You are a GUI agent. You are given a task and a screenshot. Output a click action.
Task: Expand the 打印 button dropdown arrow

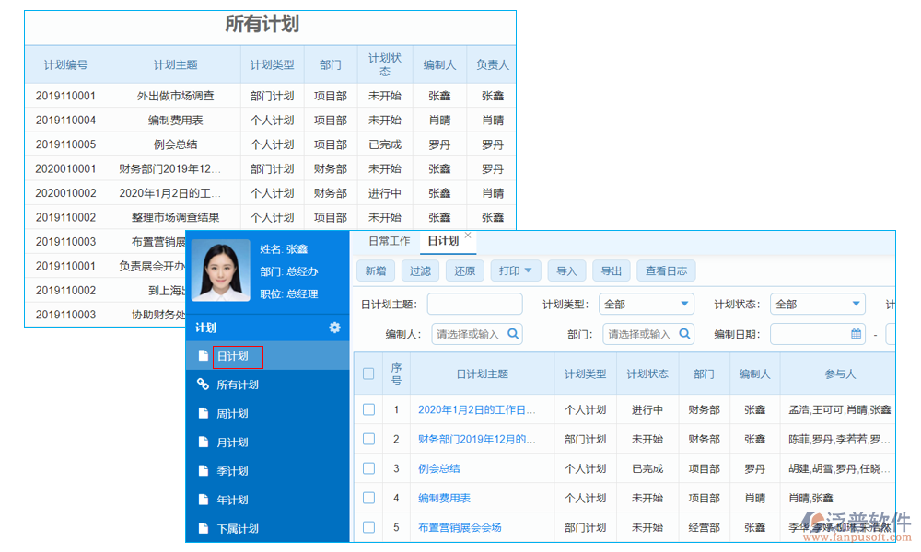527,270
